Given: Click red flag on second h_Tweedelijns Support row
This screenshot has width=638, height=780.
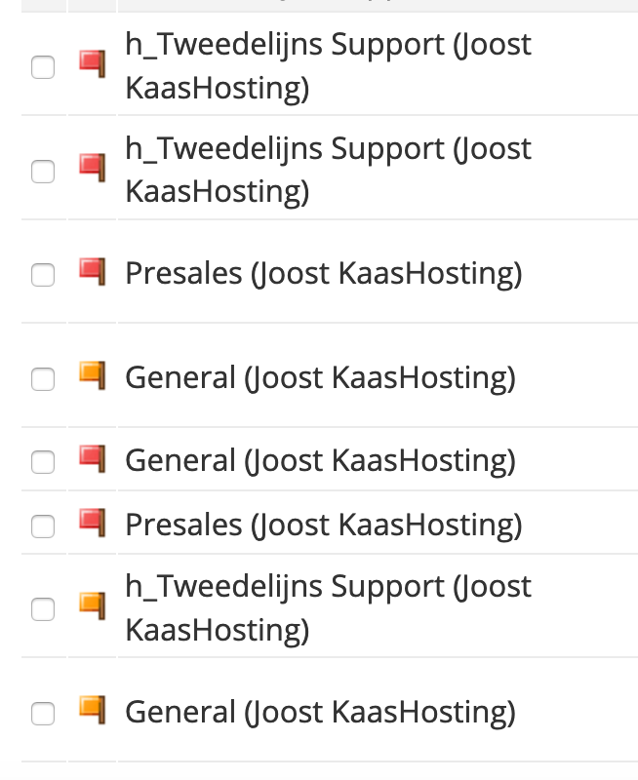Looking at the screenshot, I should coord(92,169).
